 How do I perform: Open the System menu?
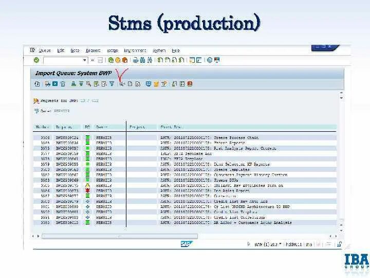tap(159, 50)
